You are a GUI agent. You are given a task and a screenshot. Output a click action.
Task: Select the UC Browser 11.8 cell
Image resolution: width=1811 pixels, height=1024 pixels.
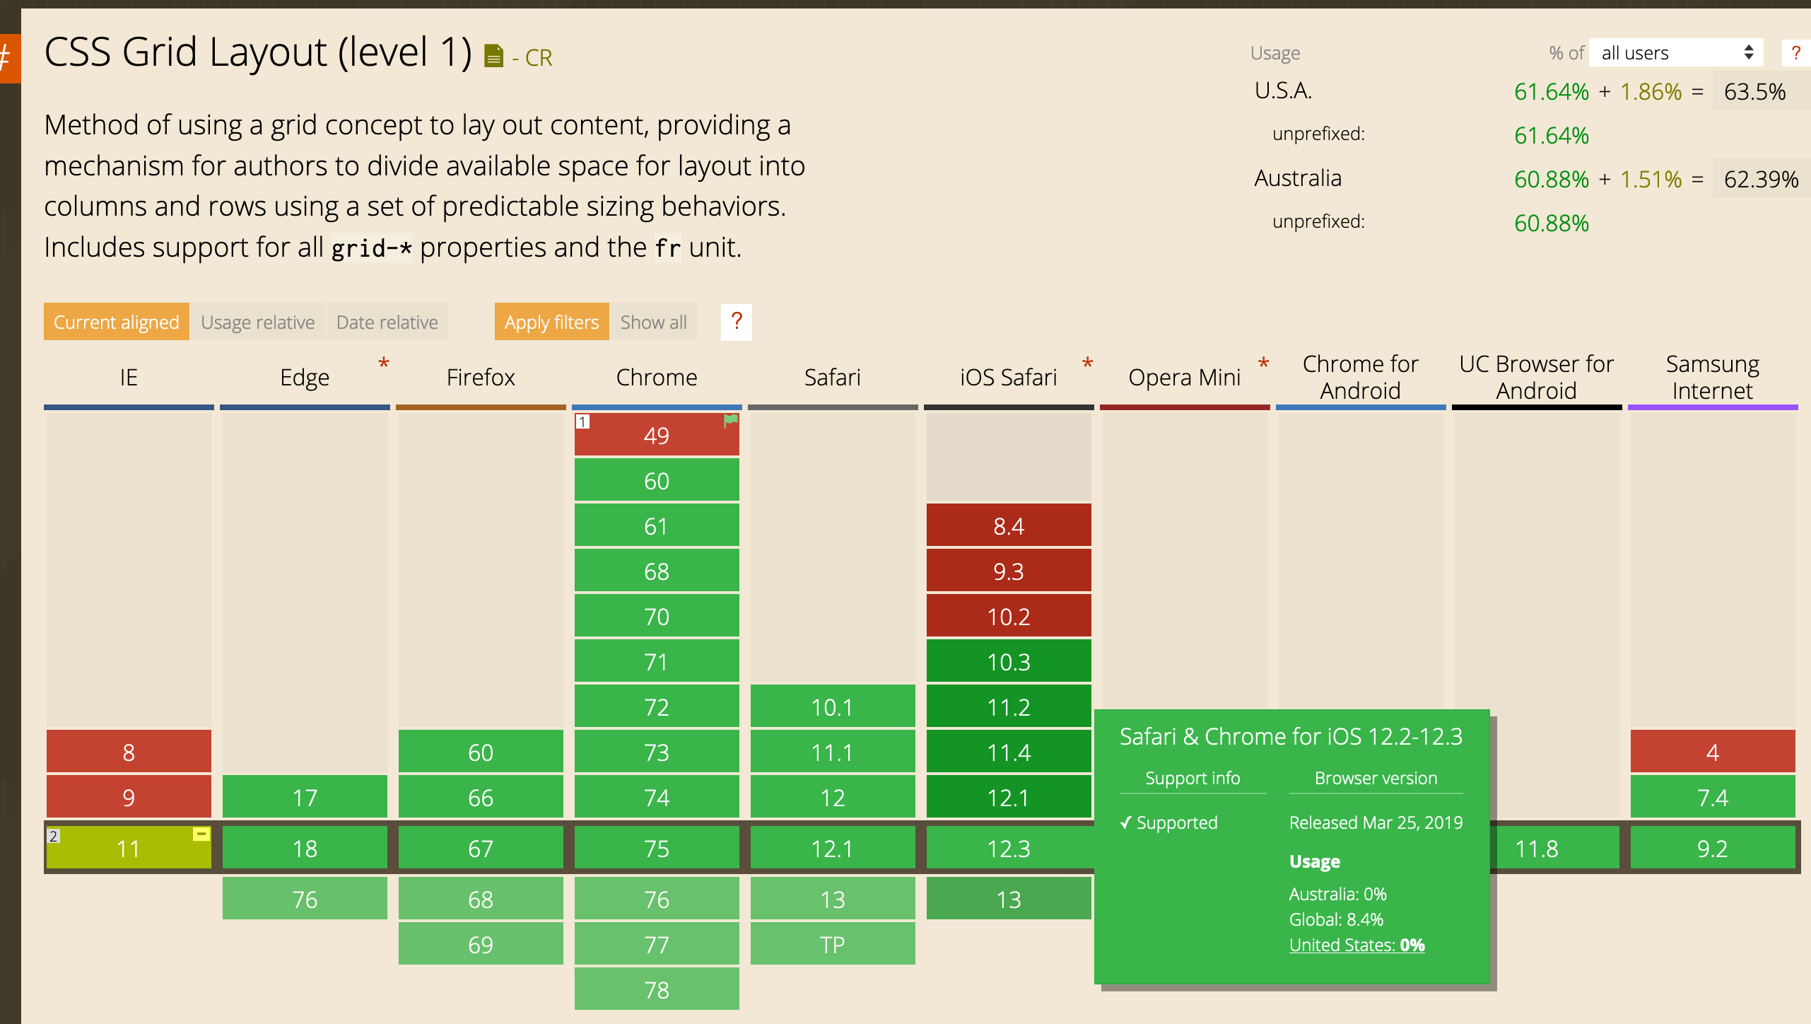(x=1554, y=848)
